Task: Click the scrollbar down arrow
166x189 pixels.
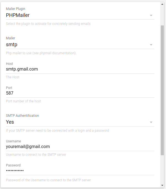Action: (162, 185)
